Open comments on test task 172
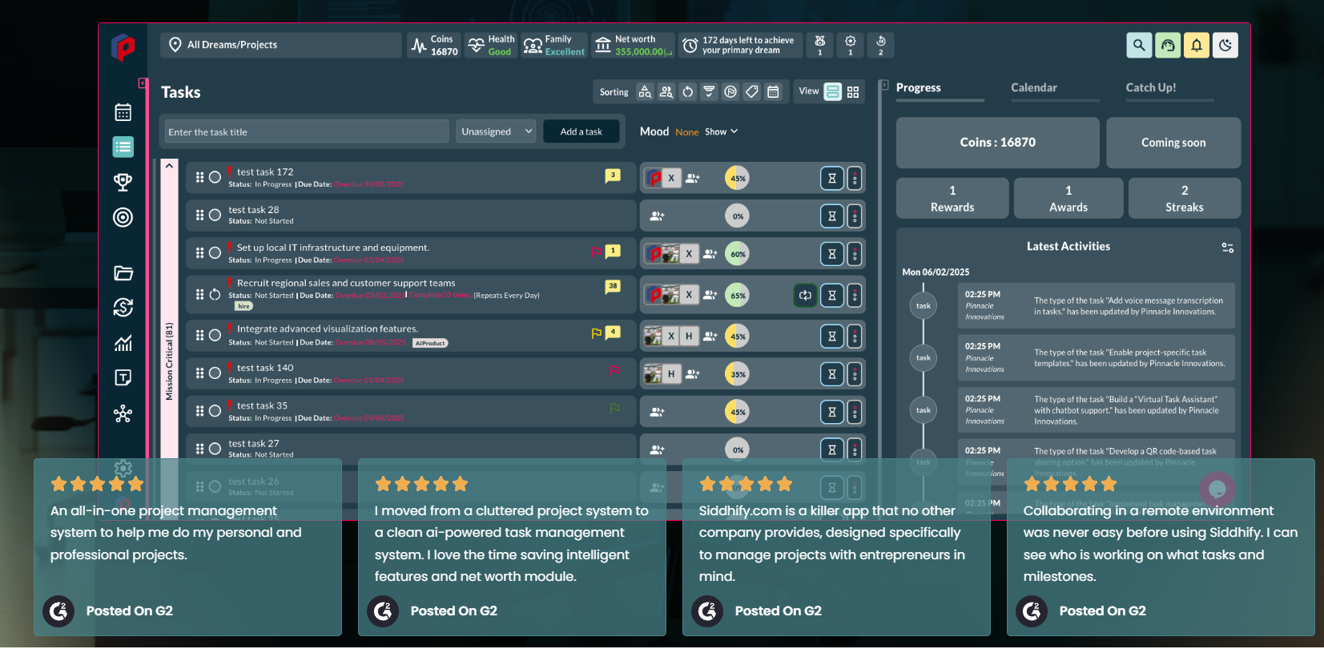The image size is (1324, 649). tap(613, 175)
